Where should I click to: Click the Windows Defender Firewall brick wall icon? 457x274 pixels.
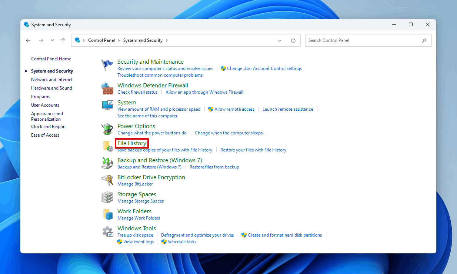[107, 88]
